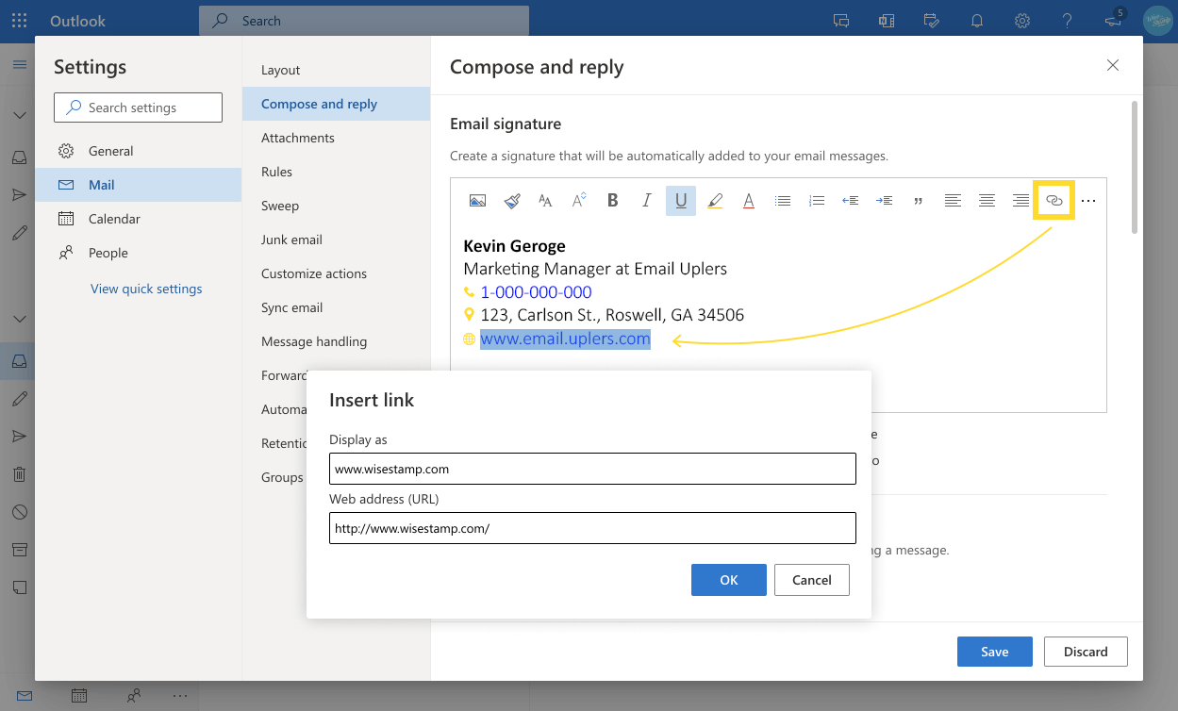Save the email signature
The height and width of the screenshot is (711, 1178).
point(994,651)
